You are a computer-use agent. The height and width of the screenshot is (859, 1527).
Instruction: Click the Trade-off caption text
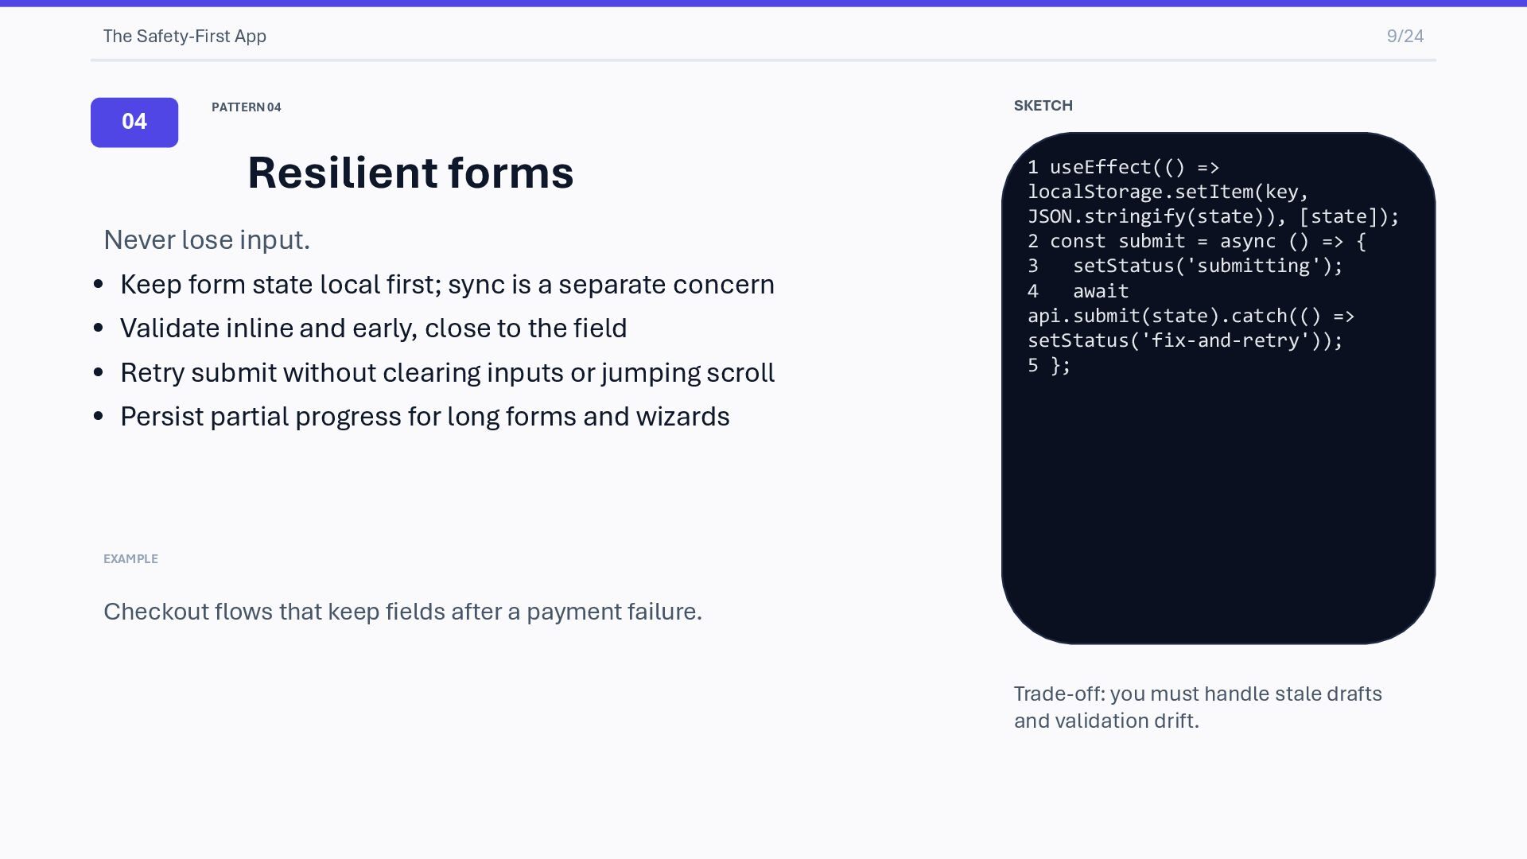pyautogui.click(x=1197, y=707)
